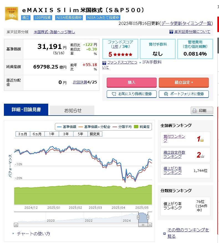Click the +55.18 前年比 value

(90, 65)
